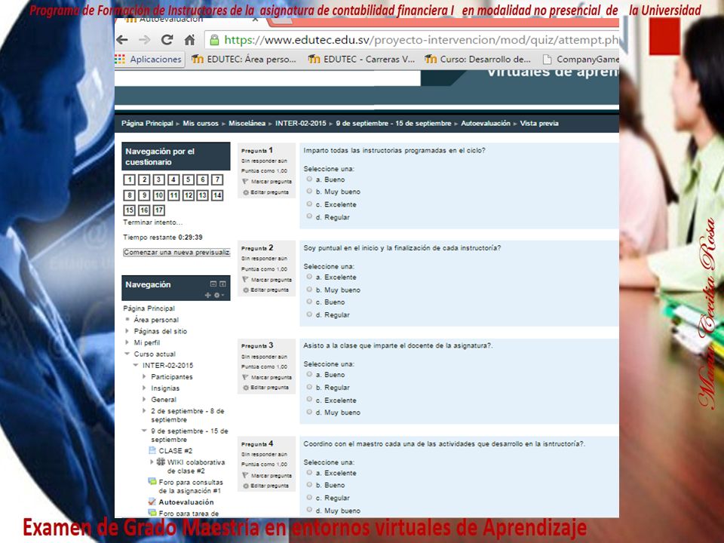Select 'c. Regular' for question 4
The image size is (724, 543).
coord(309,497)
